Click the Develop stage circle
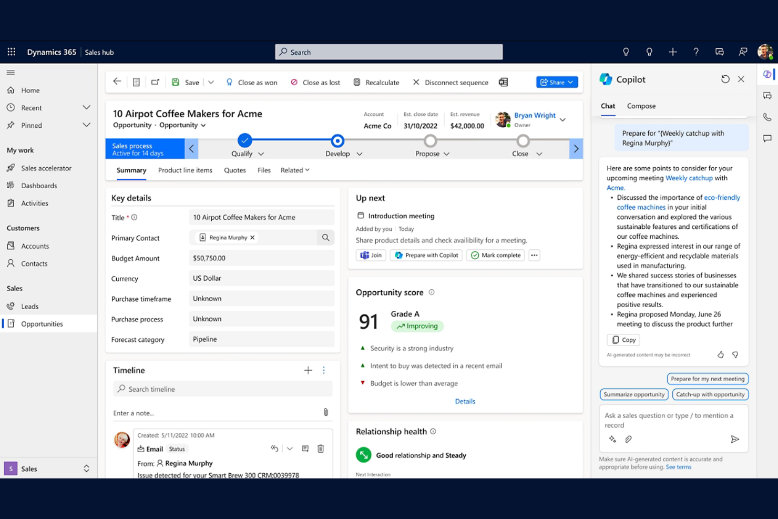778x519 pixels. [x=337, y=141]
